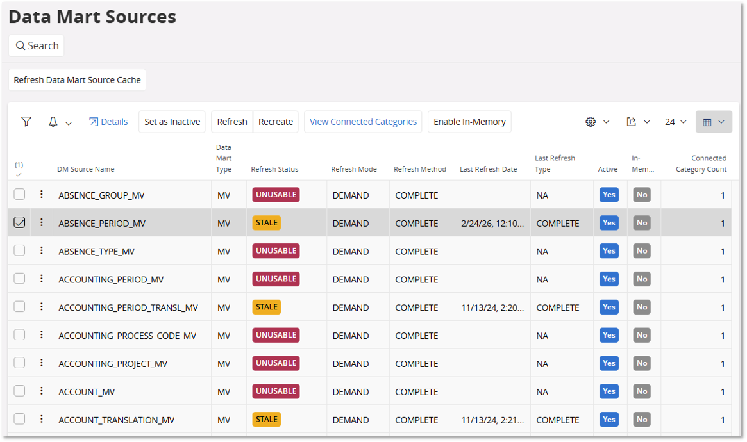Image resolution: width=747 pixels, height=442 pixels.
Task: Sort by Last Refresh Date column
Action: (489, 169)
